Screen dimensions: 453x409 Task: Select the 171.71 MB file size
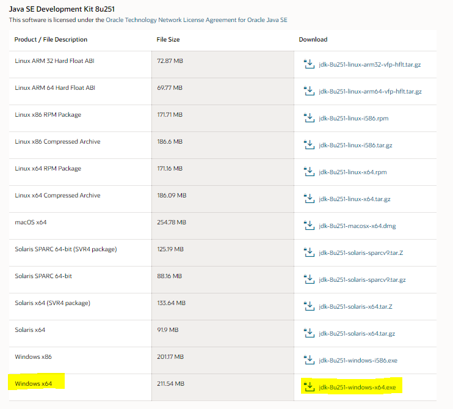170,114
